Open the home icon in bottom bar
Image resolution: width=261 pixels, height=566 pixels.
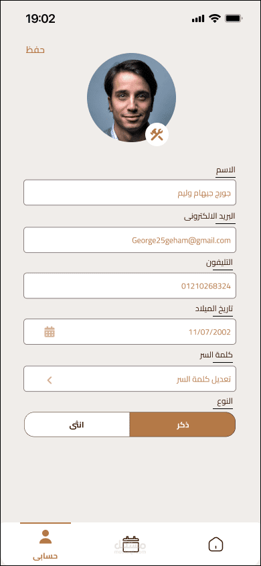point(215,545)
